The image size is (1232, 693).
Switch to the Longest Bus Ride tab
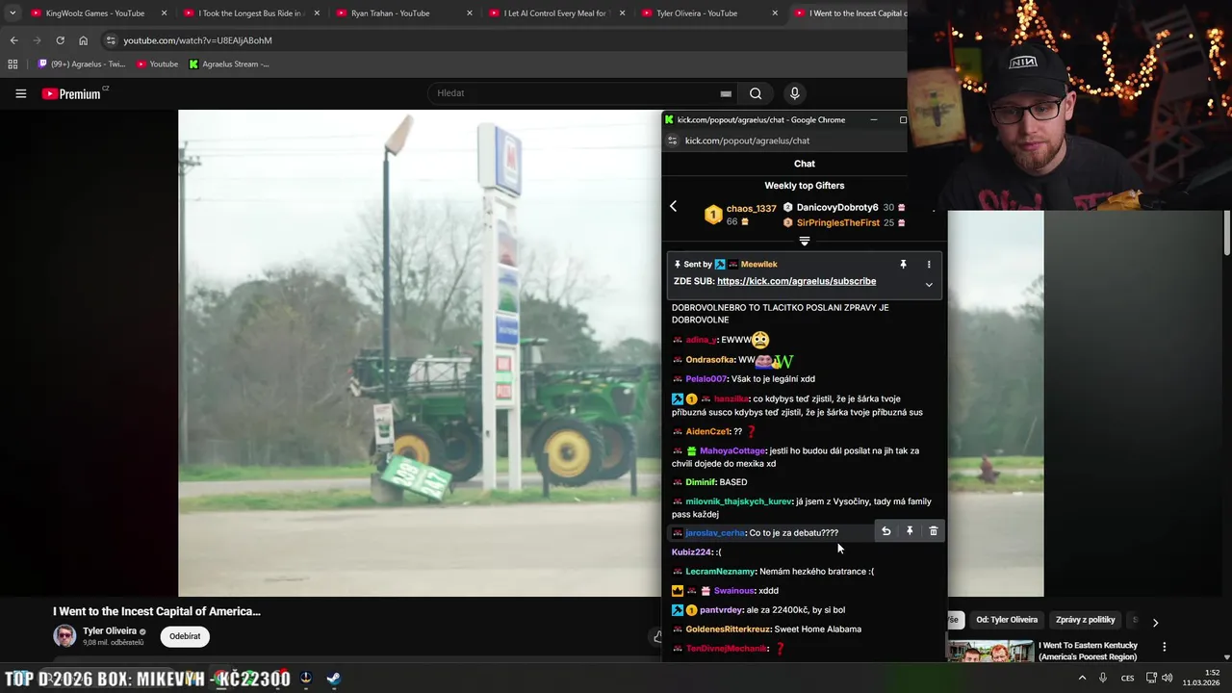pyautogui.click(x=243, y=13)
